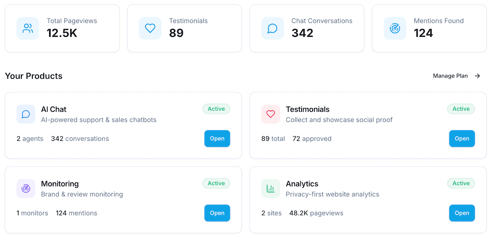Open the Monitoring product
Screen dimensions: 491x238
point(217,213)
